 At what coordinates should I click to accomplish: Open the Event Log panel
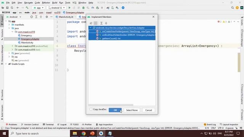coord(210,124)
